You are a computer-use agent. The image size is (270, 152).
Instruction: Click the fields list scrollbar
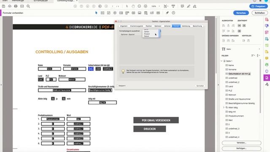pyautogui.click(x=260, y=86)
